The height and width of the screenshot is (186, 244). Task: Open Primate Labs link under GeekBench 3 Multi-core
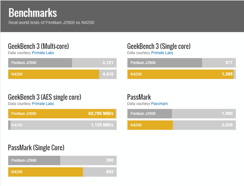pos(43,53)
